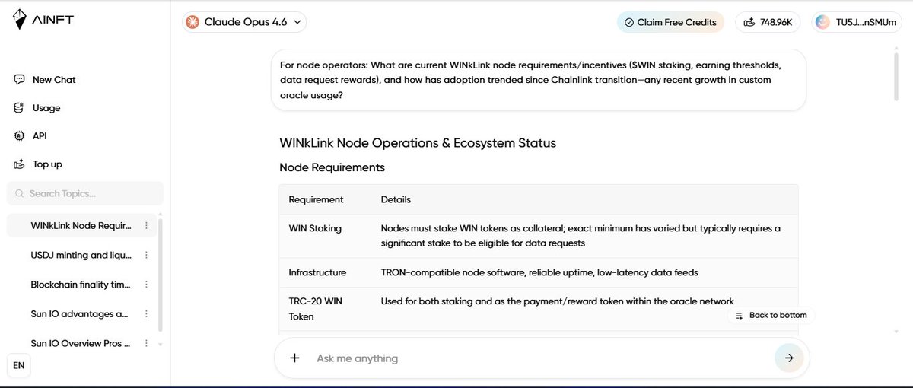Click the API chip icon
The height and width of the screenshot is (388, 913).
click(x=19, y=136)
